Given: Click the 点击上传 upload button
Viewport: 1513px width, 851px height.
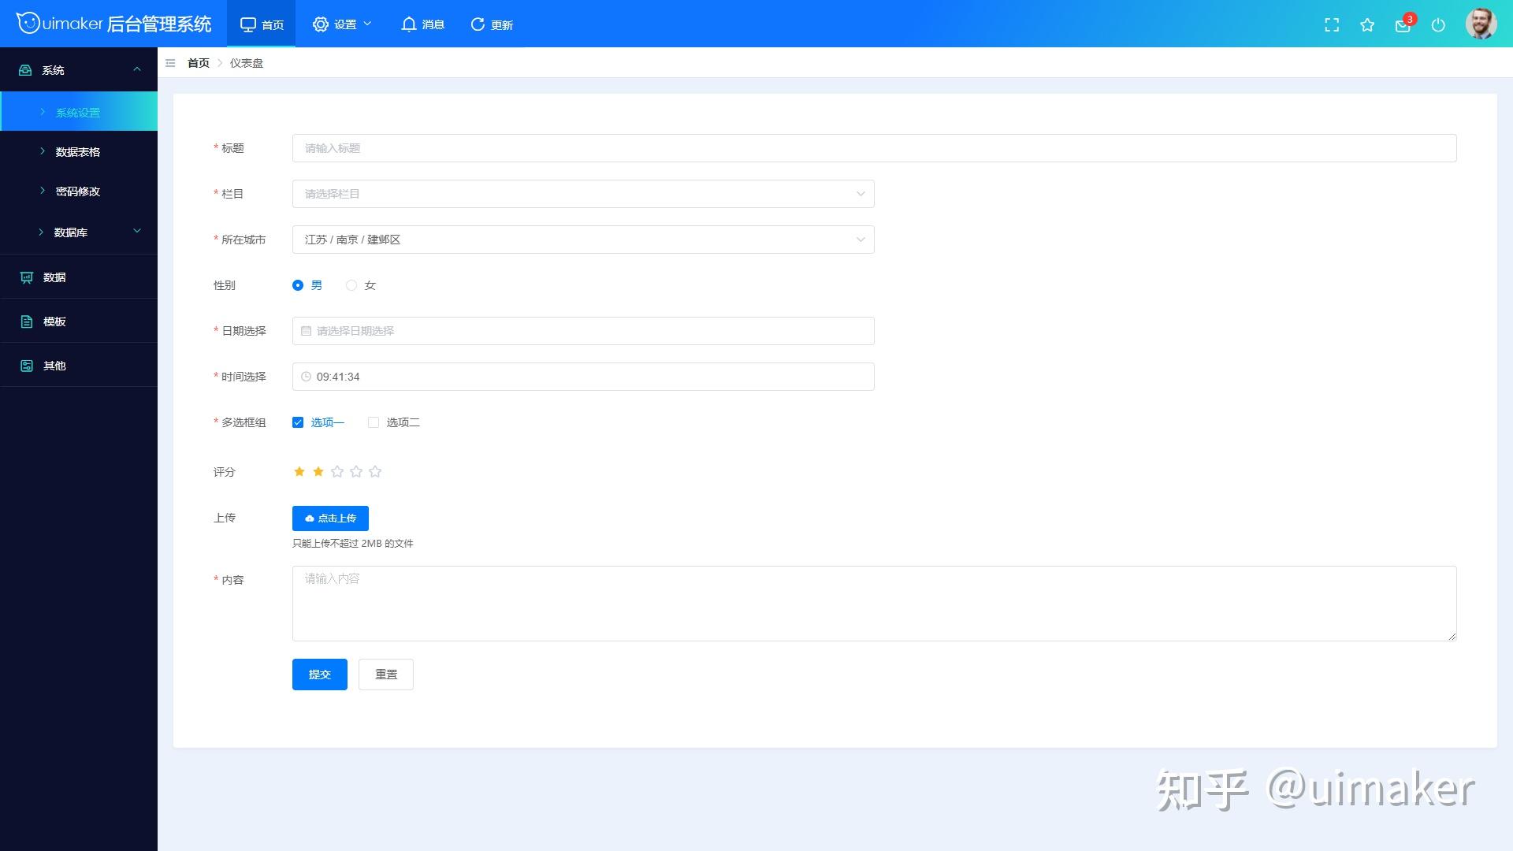Looking at the screenshot, I should 329,518.
